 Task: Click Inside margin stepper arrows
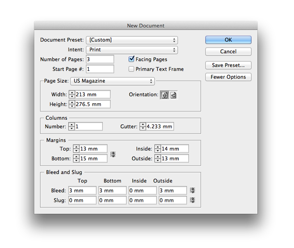click(158, 149)
